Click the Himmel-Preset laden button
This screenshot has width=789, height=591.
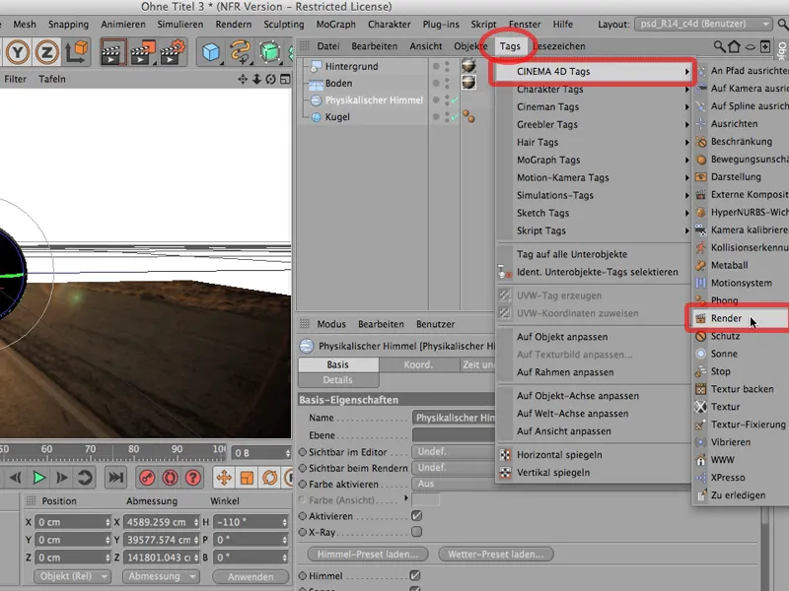point(368,555)
